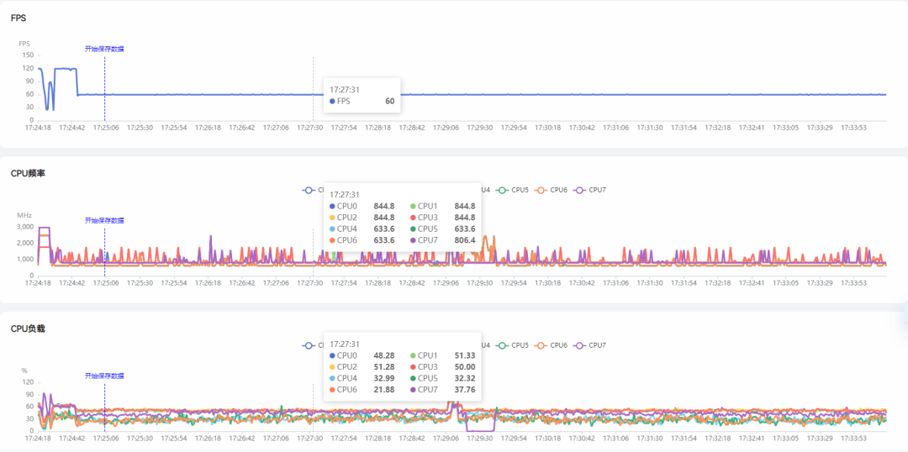The image size is (908, 452).
Task: Click blue CPU0 legend marker in CPU频率
Action: click(309, 190)
